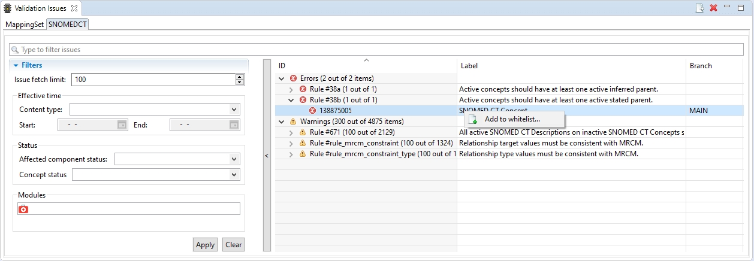Close the Validation Issues view tab

[x=74, y=8]
